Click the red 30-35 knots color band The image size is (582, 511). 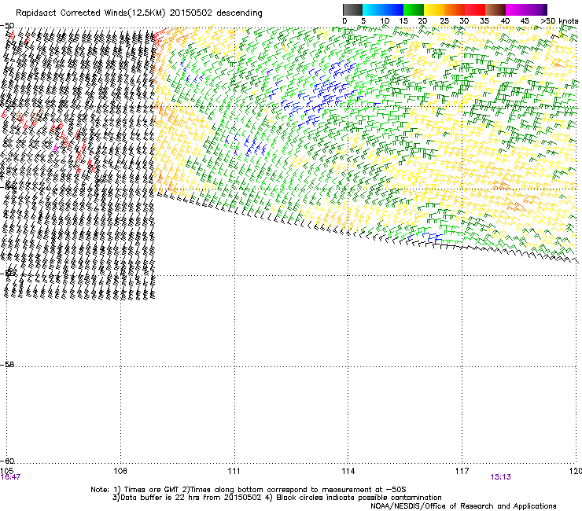(475, 9)
